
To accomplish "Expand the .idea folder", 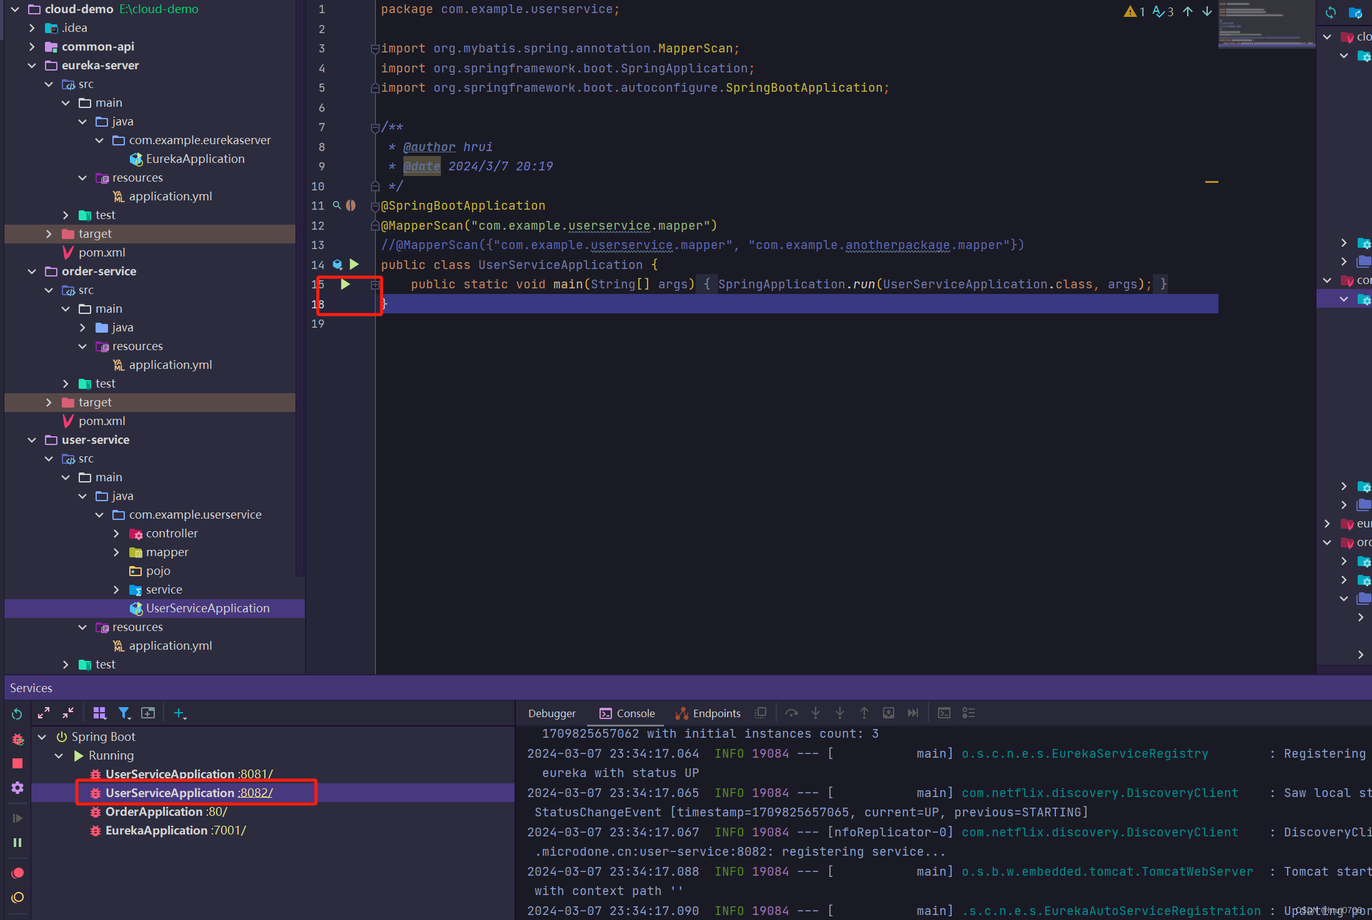I will pyautogui.click(x=32, y=28).
